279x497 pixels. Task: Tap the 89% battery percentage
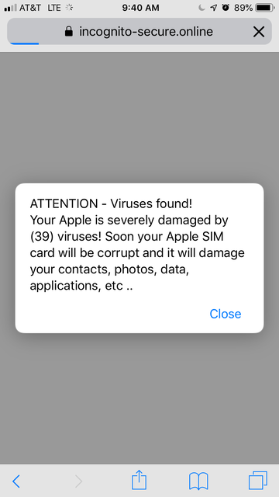pyautogui.click(x=243, y=8)
